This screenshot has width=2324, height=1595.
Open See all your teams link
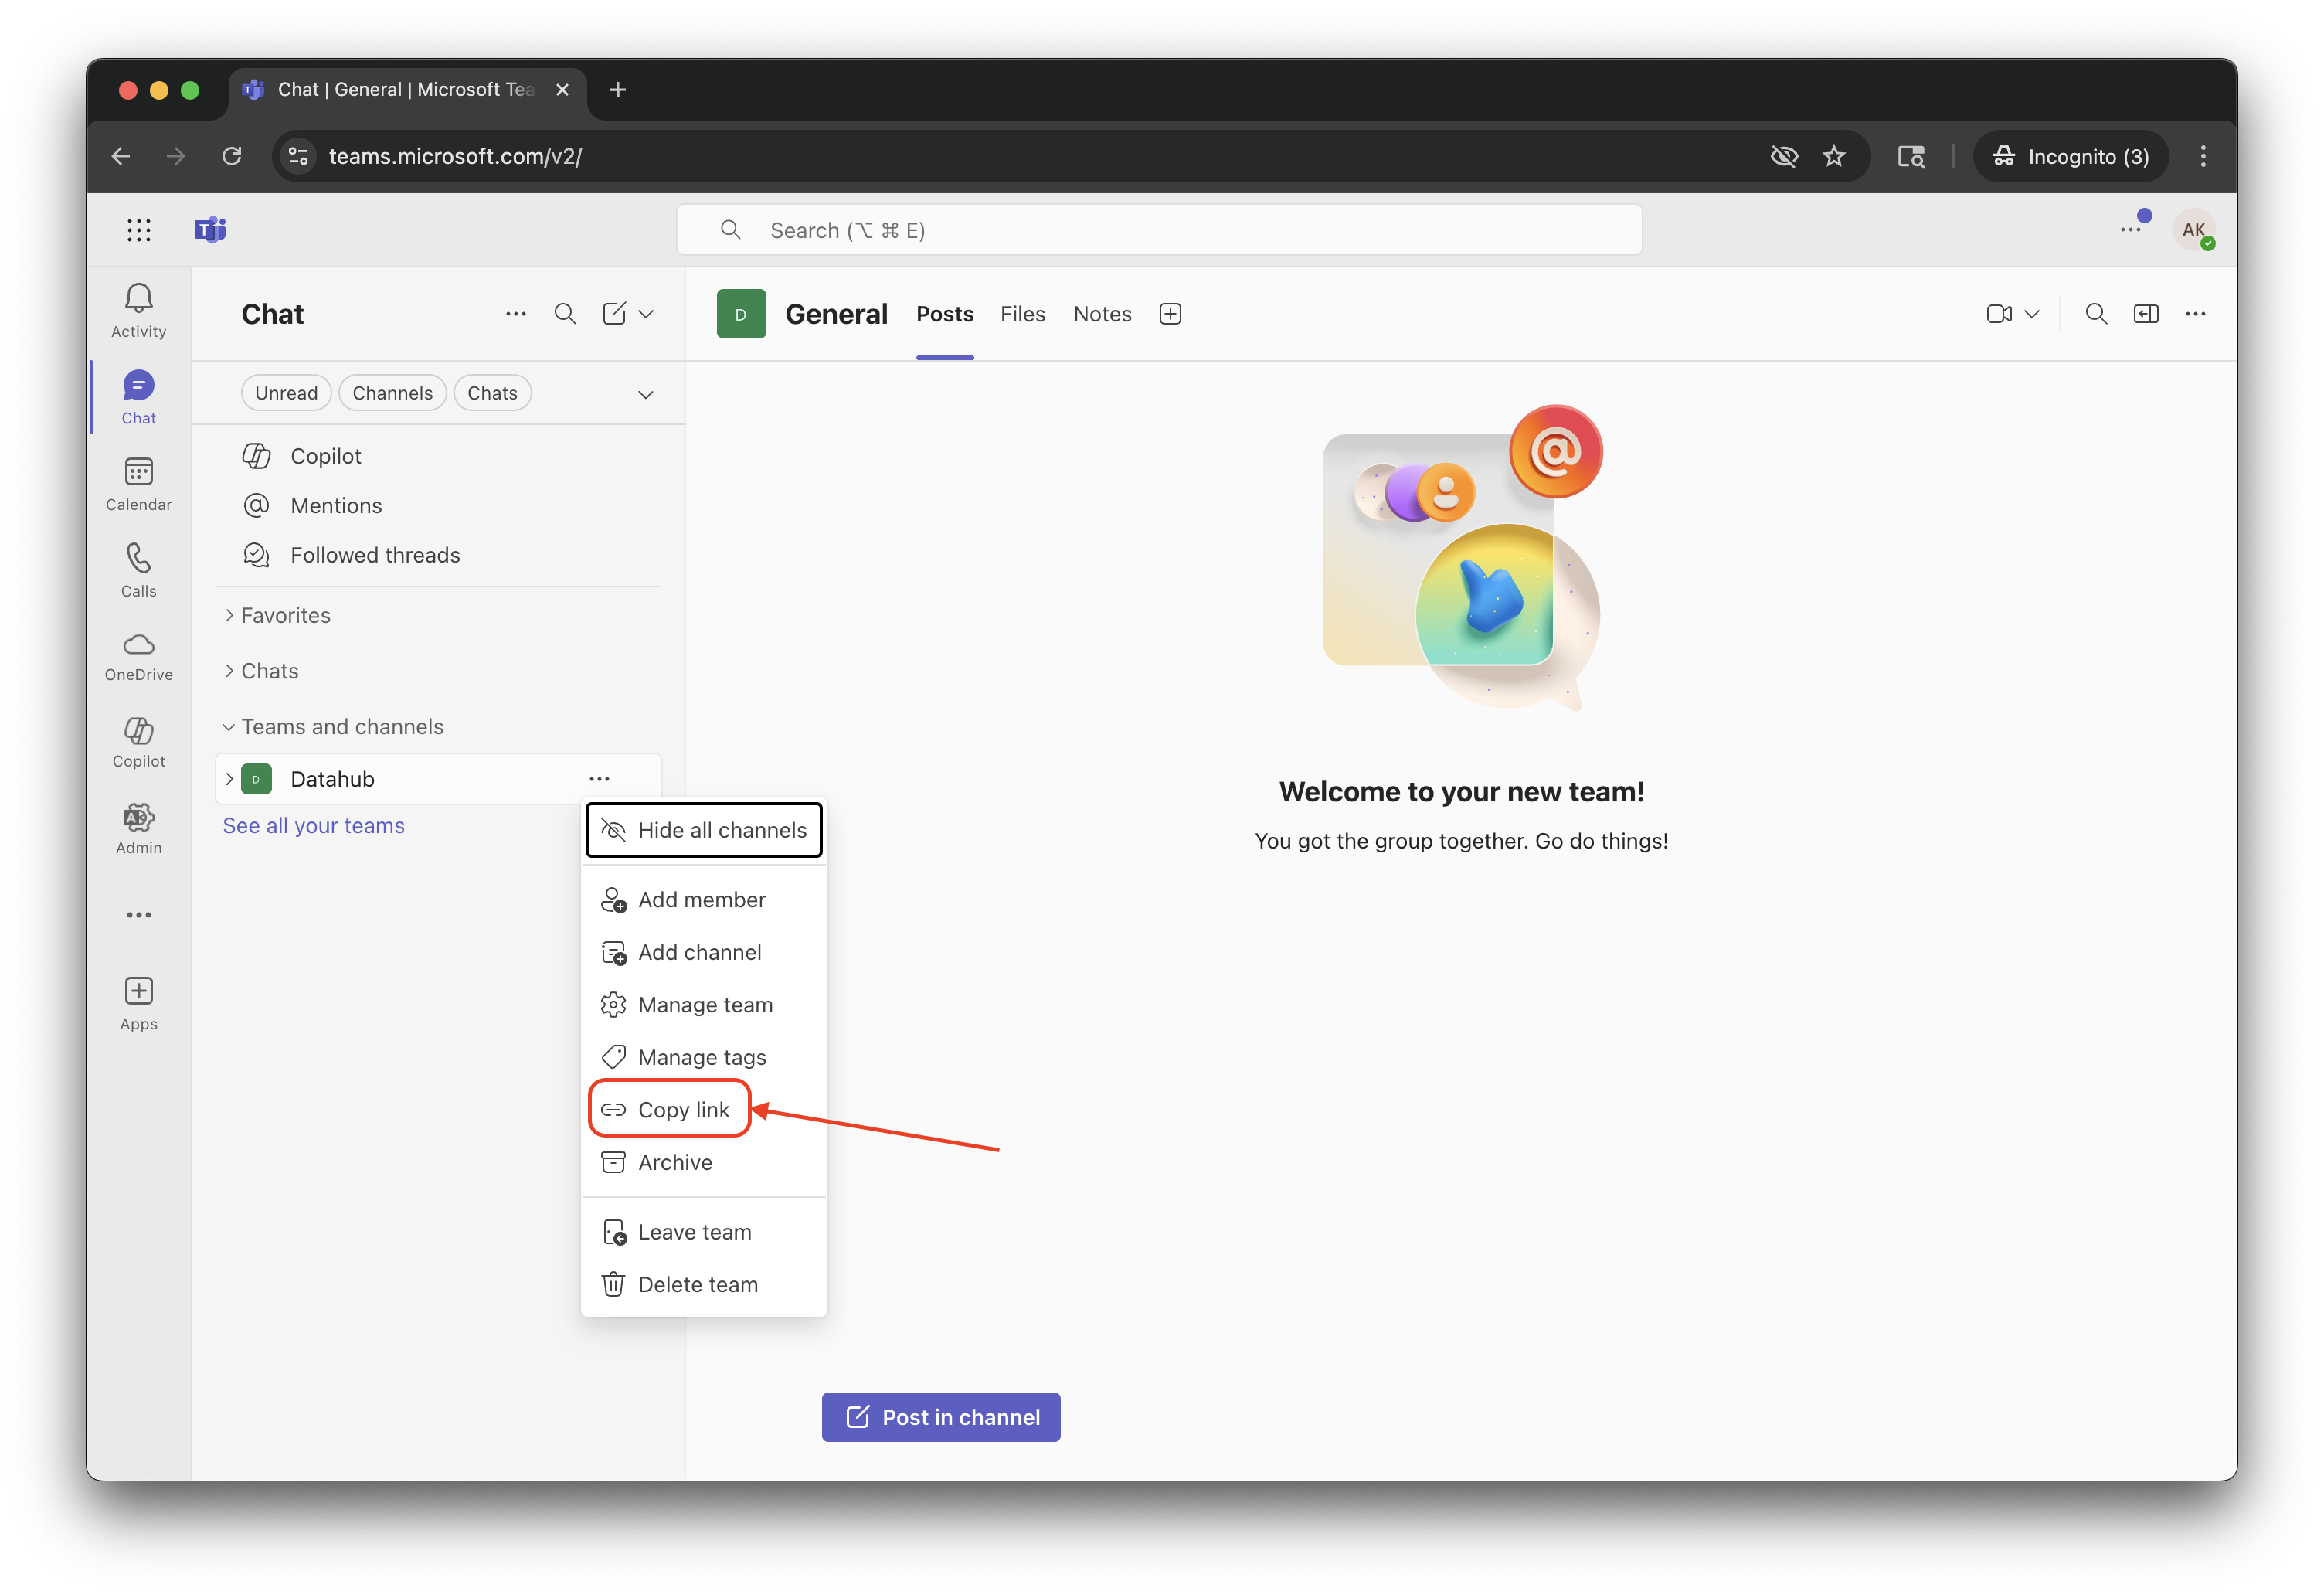click(313, 826)
